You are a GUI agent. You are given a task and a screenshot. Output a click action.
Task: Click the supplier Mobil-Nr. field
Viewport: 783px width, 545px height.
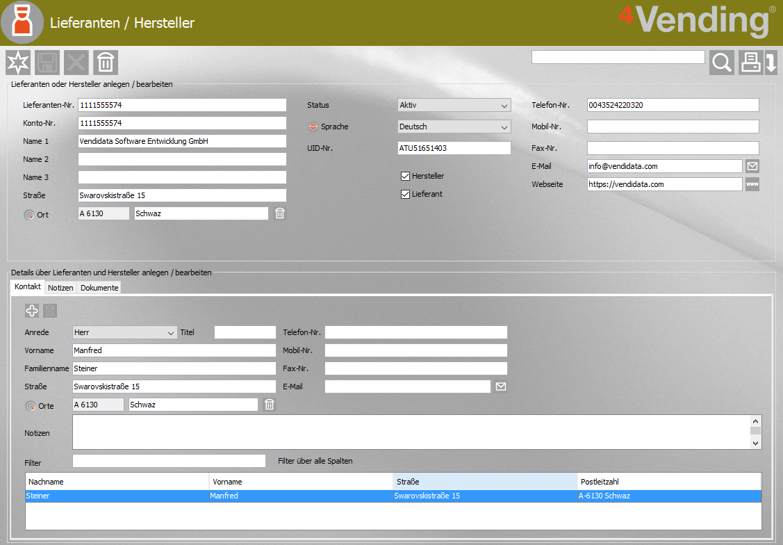click(x=673, y=127)
